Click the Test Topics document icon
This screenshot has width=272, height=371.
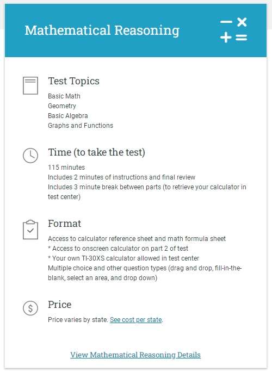pyautogui.click(x=30, y=85)
